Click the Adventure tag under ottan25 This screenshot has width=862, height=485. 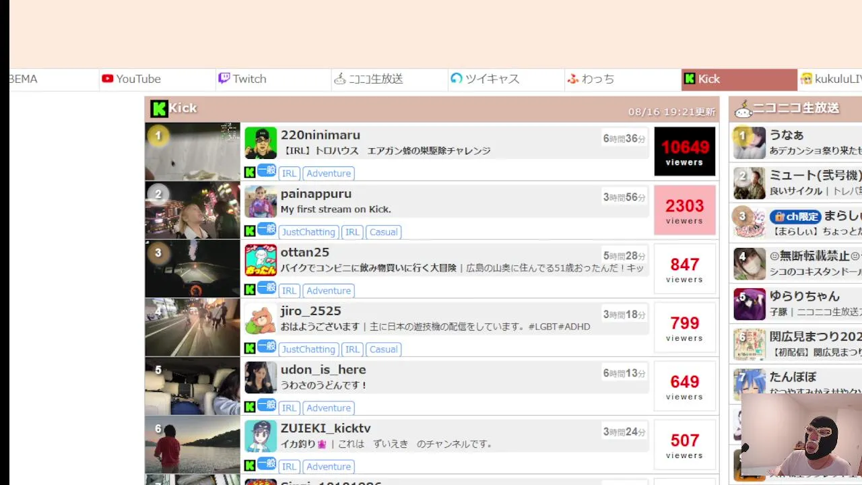click(329, 290)
